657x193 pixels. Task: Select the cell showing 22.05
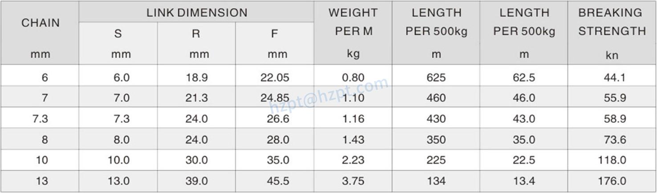tap(275, 77)
